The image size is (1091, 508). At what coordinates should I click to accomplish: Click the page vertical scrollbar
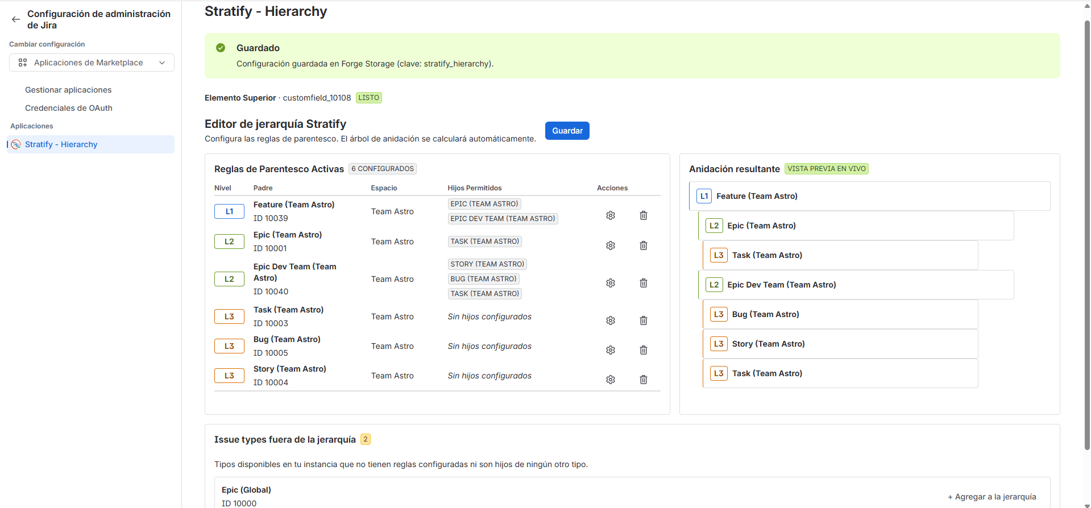(1087, 236)
